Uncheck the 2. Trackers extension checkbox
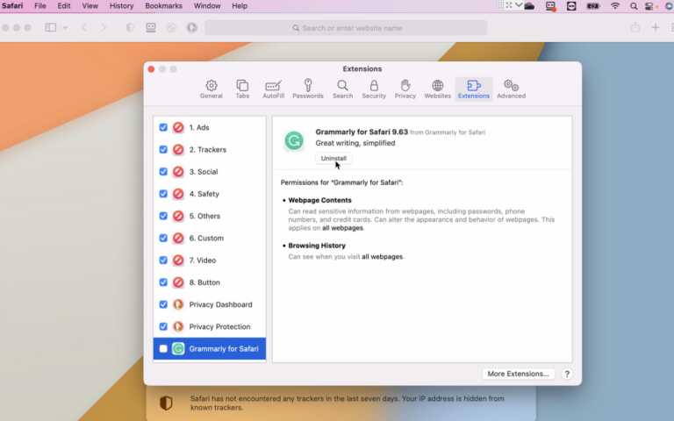The width and height of the screenshot is (674, 421). [x=163, y=149]
